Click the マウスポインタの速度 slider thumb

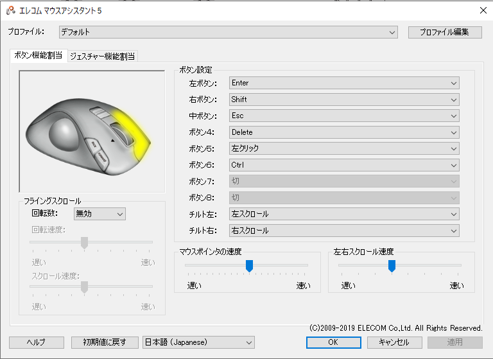click(x=249, y=266)
